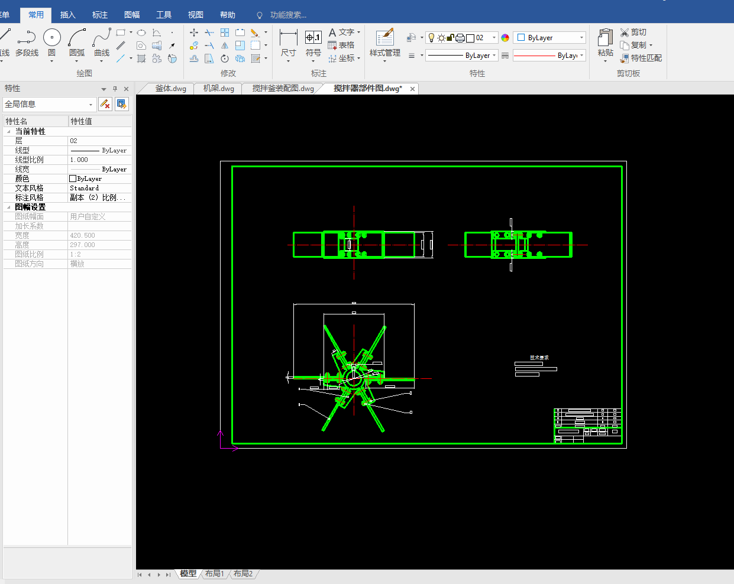
Task: Switch to the 标注 ribbon tab
Action: tap(100, 15)
